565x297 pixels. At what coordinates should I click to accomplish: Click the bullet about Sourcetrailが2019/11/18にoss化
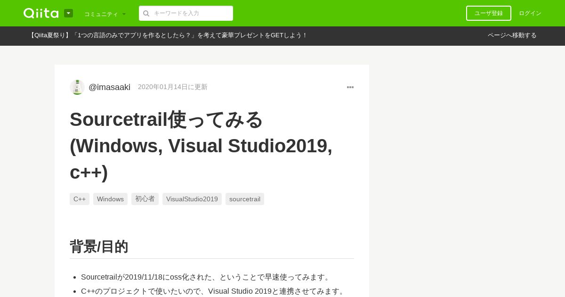(x=206, y=277)
